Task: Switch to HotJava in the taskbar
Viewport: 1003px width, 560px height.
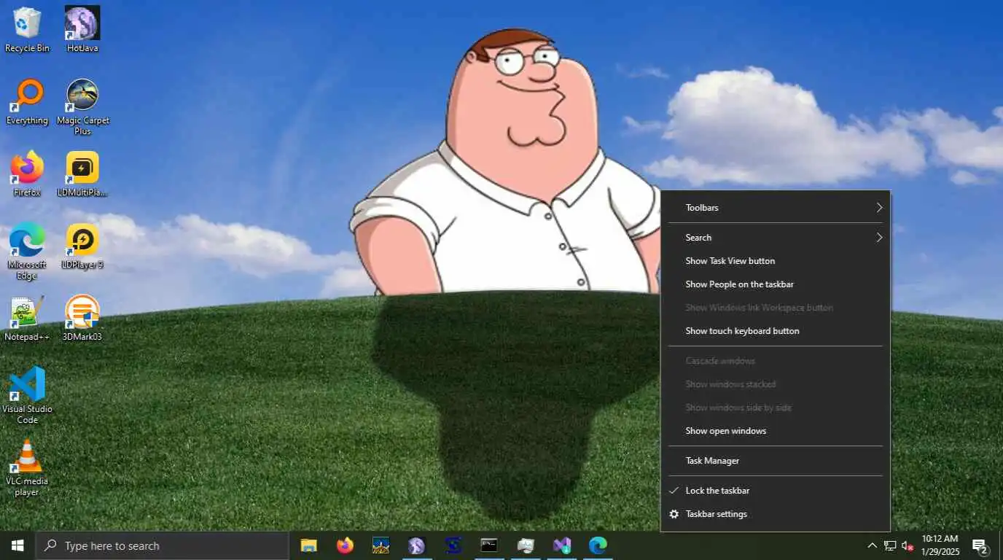Action: click(x=416, y=545)
